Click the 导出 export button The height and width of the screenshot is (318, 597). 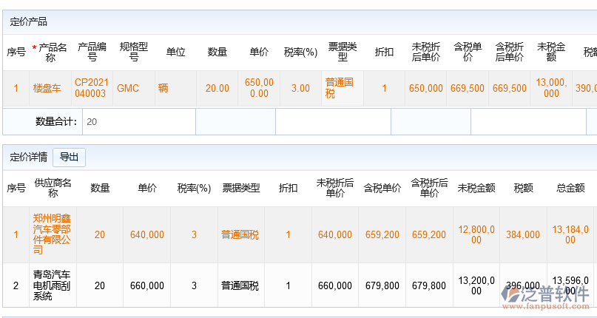tap(69, 157)
